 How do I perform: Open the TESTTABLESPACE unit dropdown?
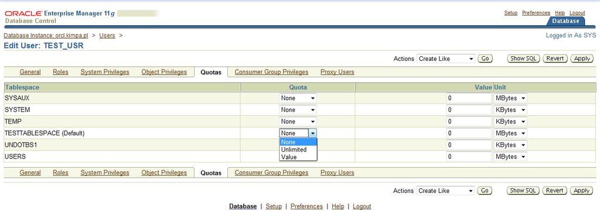(510, 133)
